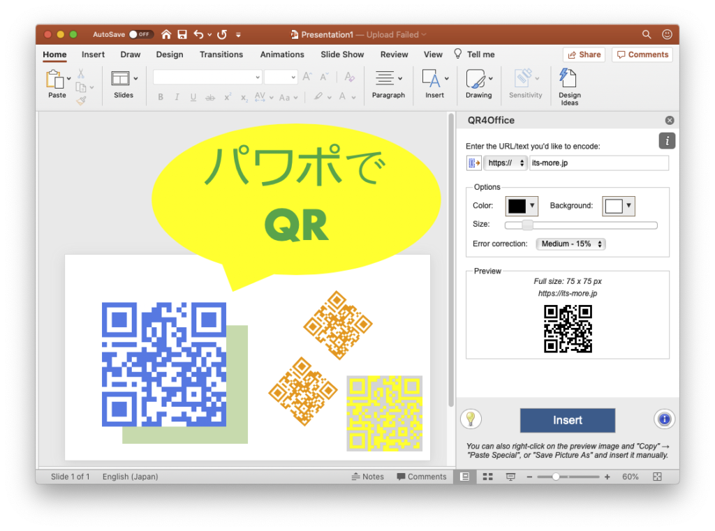
Task: Click the Save floppy disk icon
Action: click(182, 34)
